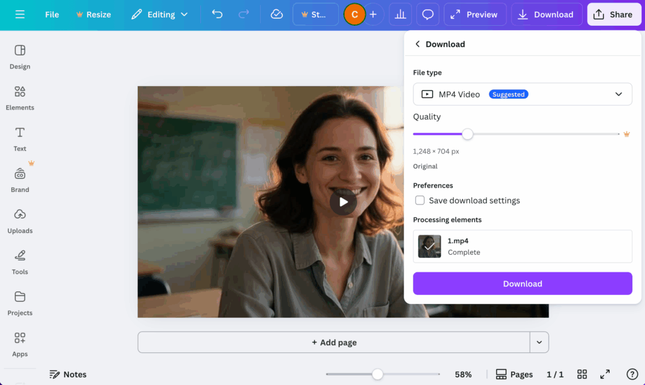The height and width of the screenshot is (385, 645).
Task: Open the Preview button
Action: (475, 14)
